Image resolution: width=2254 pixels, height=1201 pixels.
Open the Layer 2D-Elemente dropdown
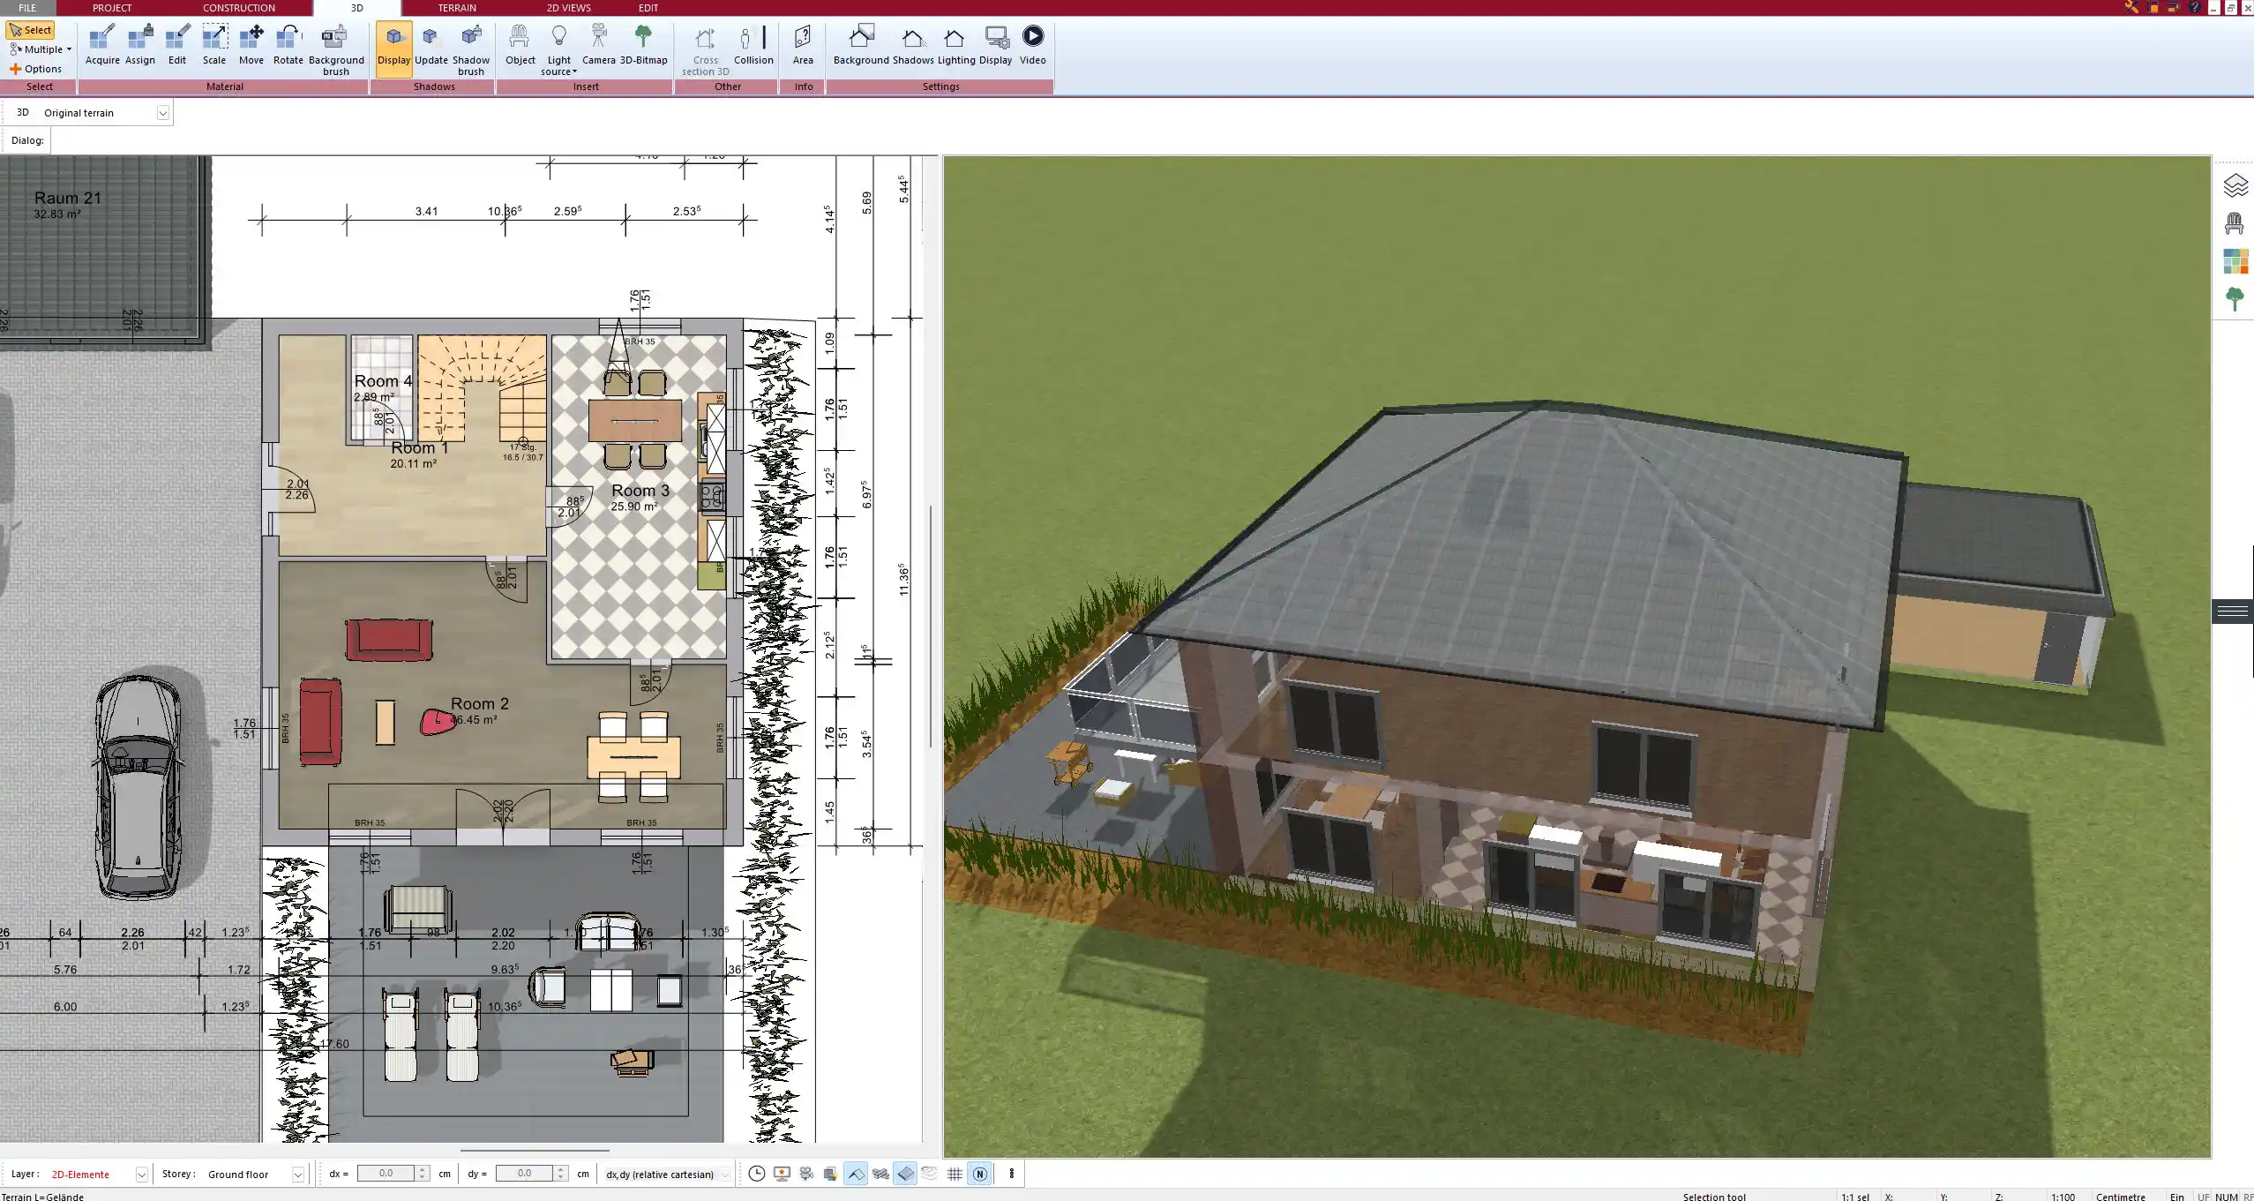141,1175
